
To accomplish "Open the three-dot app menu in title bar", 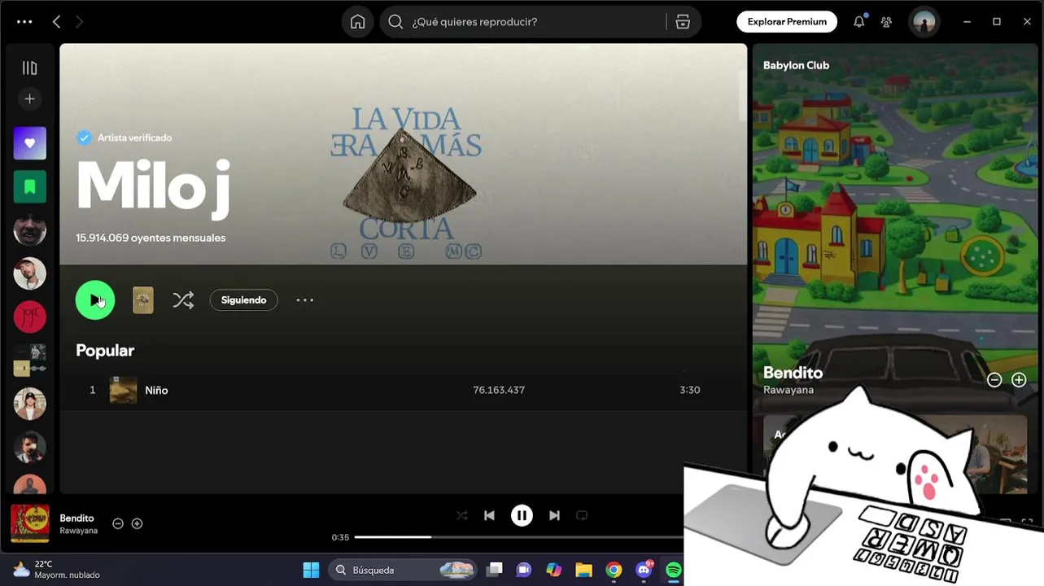I will (24, 22).
